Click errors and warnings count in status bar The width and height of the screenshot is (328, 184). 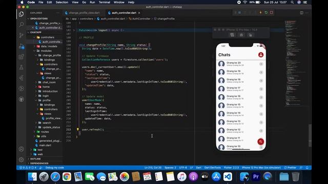(x=28, y=168)
